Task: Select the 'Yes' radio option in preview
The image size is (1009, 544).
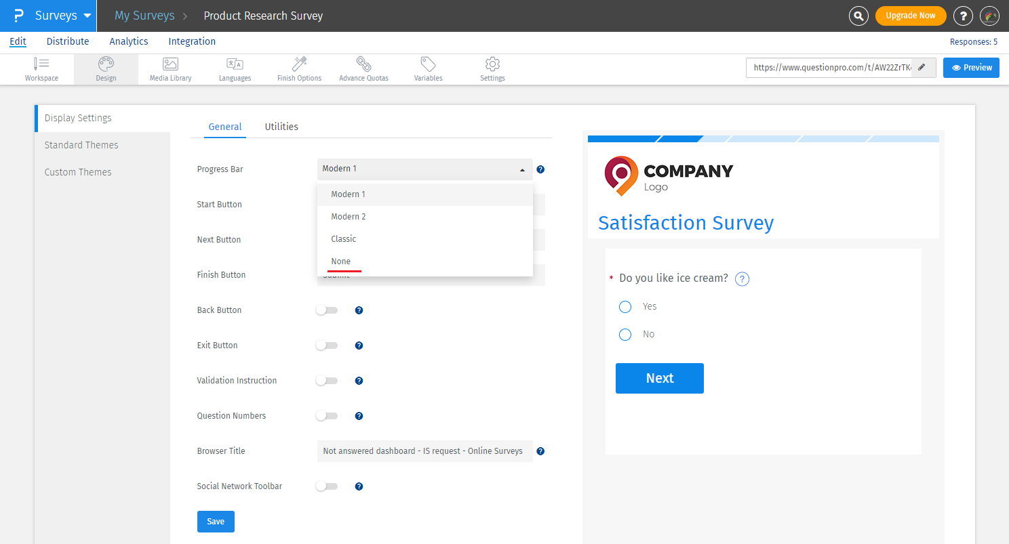Action: 625,307
